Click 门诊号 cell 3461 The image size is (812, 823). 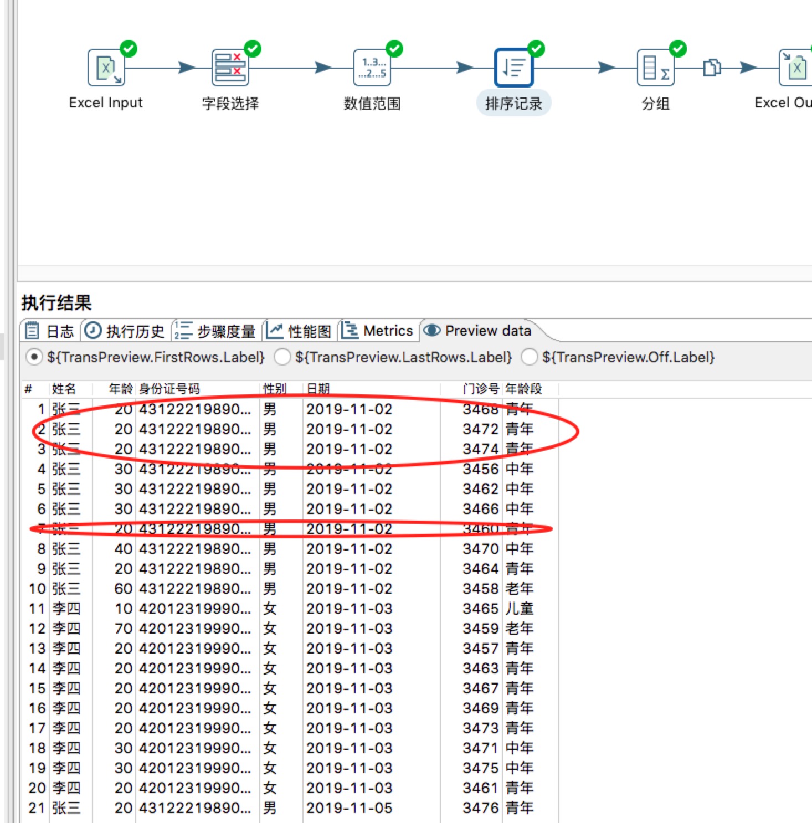tap(481, 788)
